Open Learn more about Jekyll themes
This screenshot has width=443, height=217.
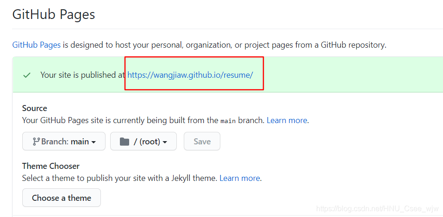coord(240,178)
